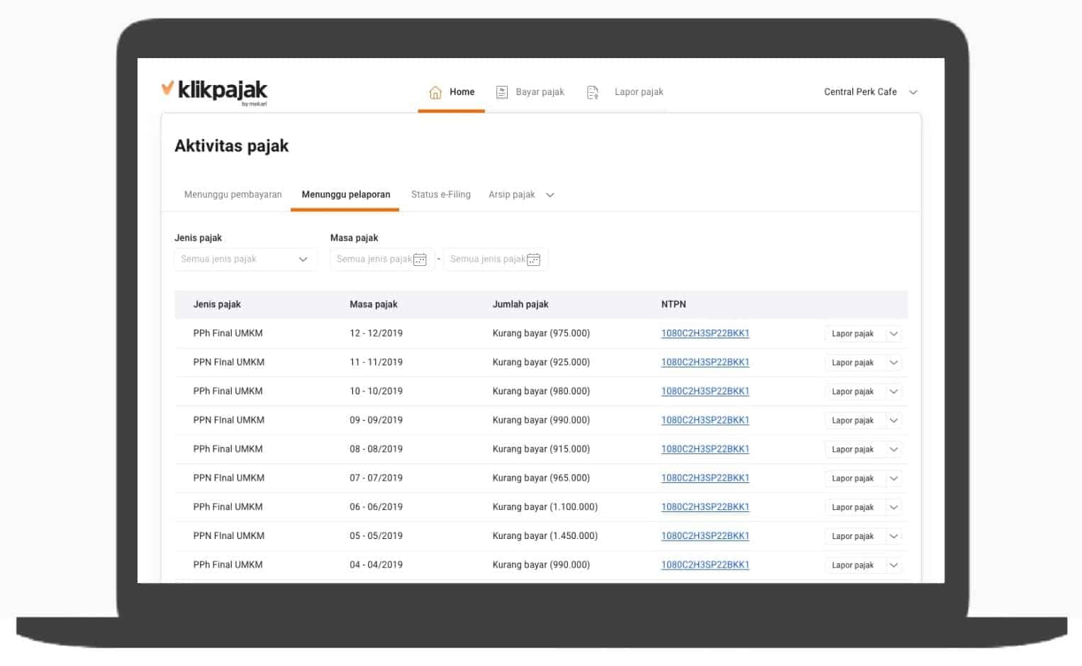Click Lapor pajak for 12 - 12/2019
Viewport: 1082px width, 666px height.
(853, 333)
